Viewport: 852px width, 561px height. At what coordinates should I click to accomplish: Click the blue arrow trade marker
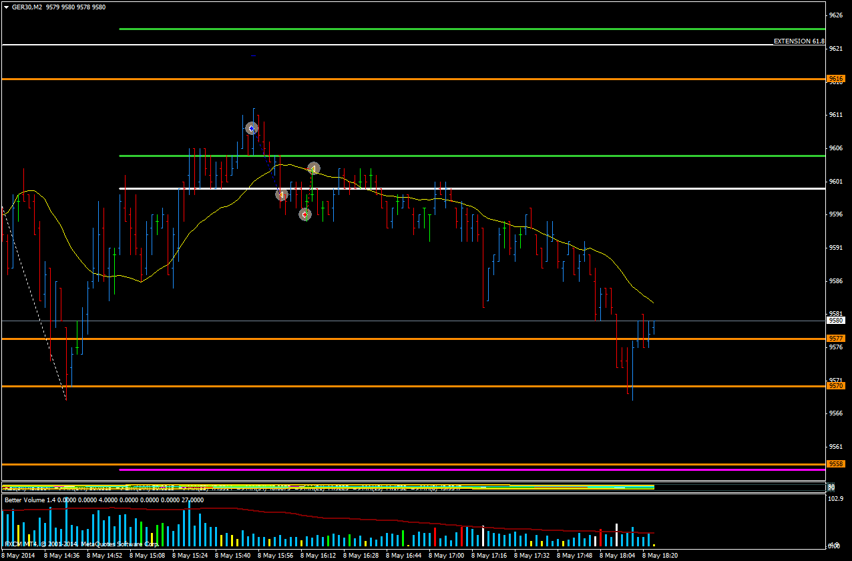pos(252,128)
